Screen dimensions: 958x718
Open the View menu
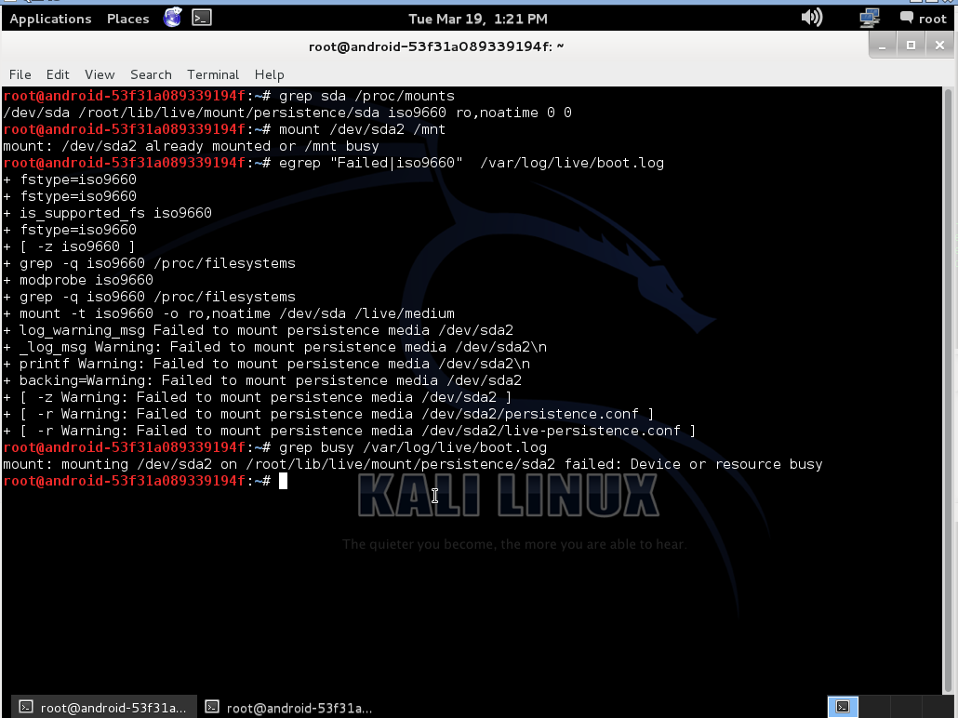pyautogui.click(x=100, y=74)
